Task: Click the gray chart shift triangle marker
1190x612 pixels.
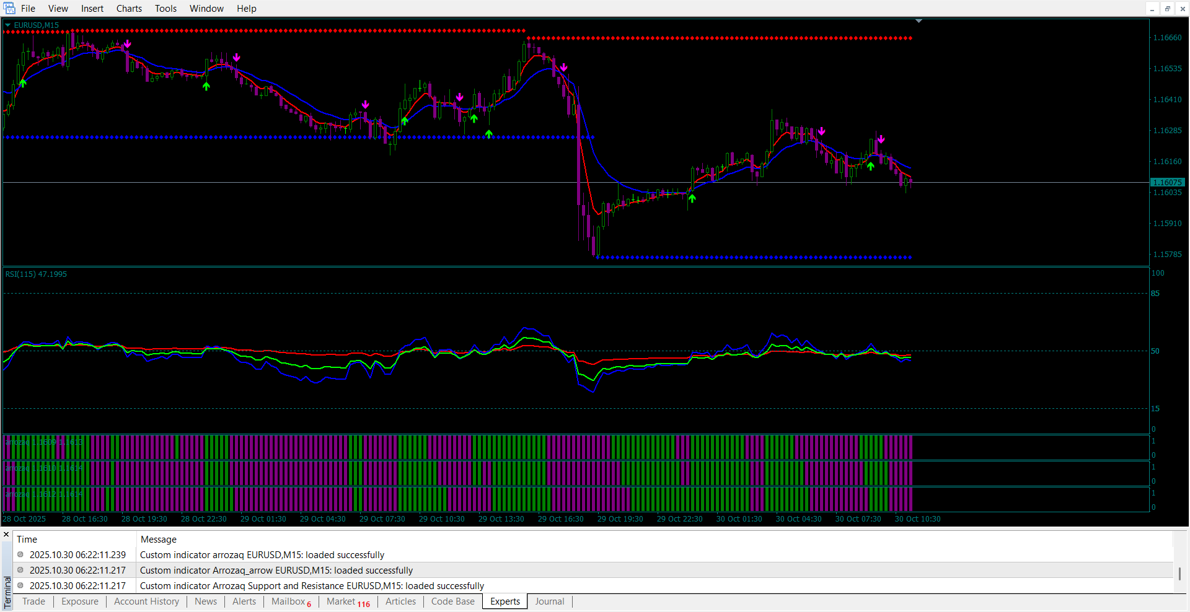Action: [x=919, y=21]
